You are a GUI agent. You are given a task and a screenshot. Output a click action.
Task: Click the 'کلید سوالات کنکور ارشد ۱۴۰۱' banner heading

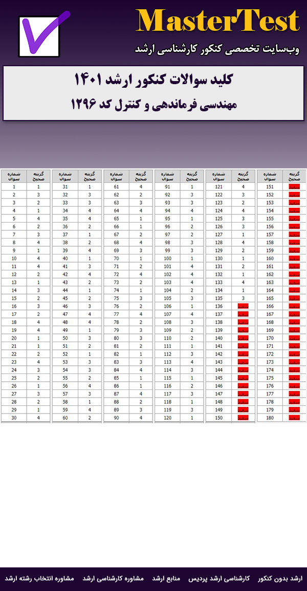click(153, 81)
